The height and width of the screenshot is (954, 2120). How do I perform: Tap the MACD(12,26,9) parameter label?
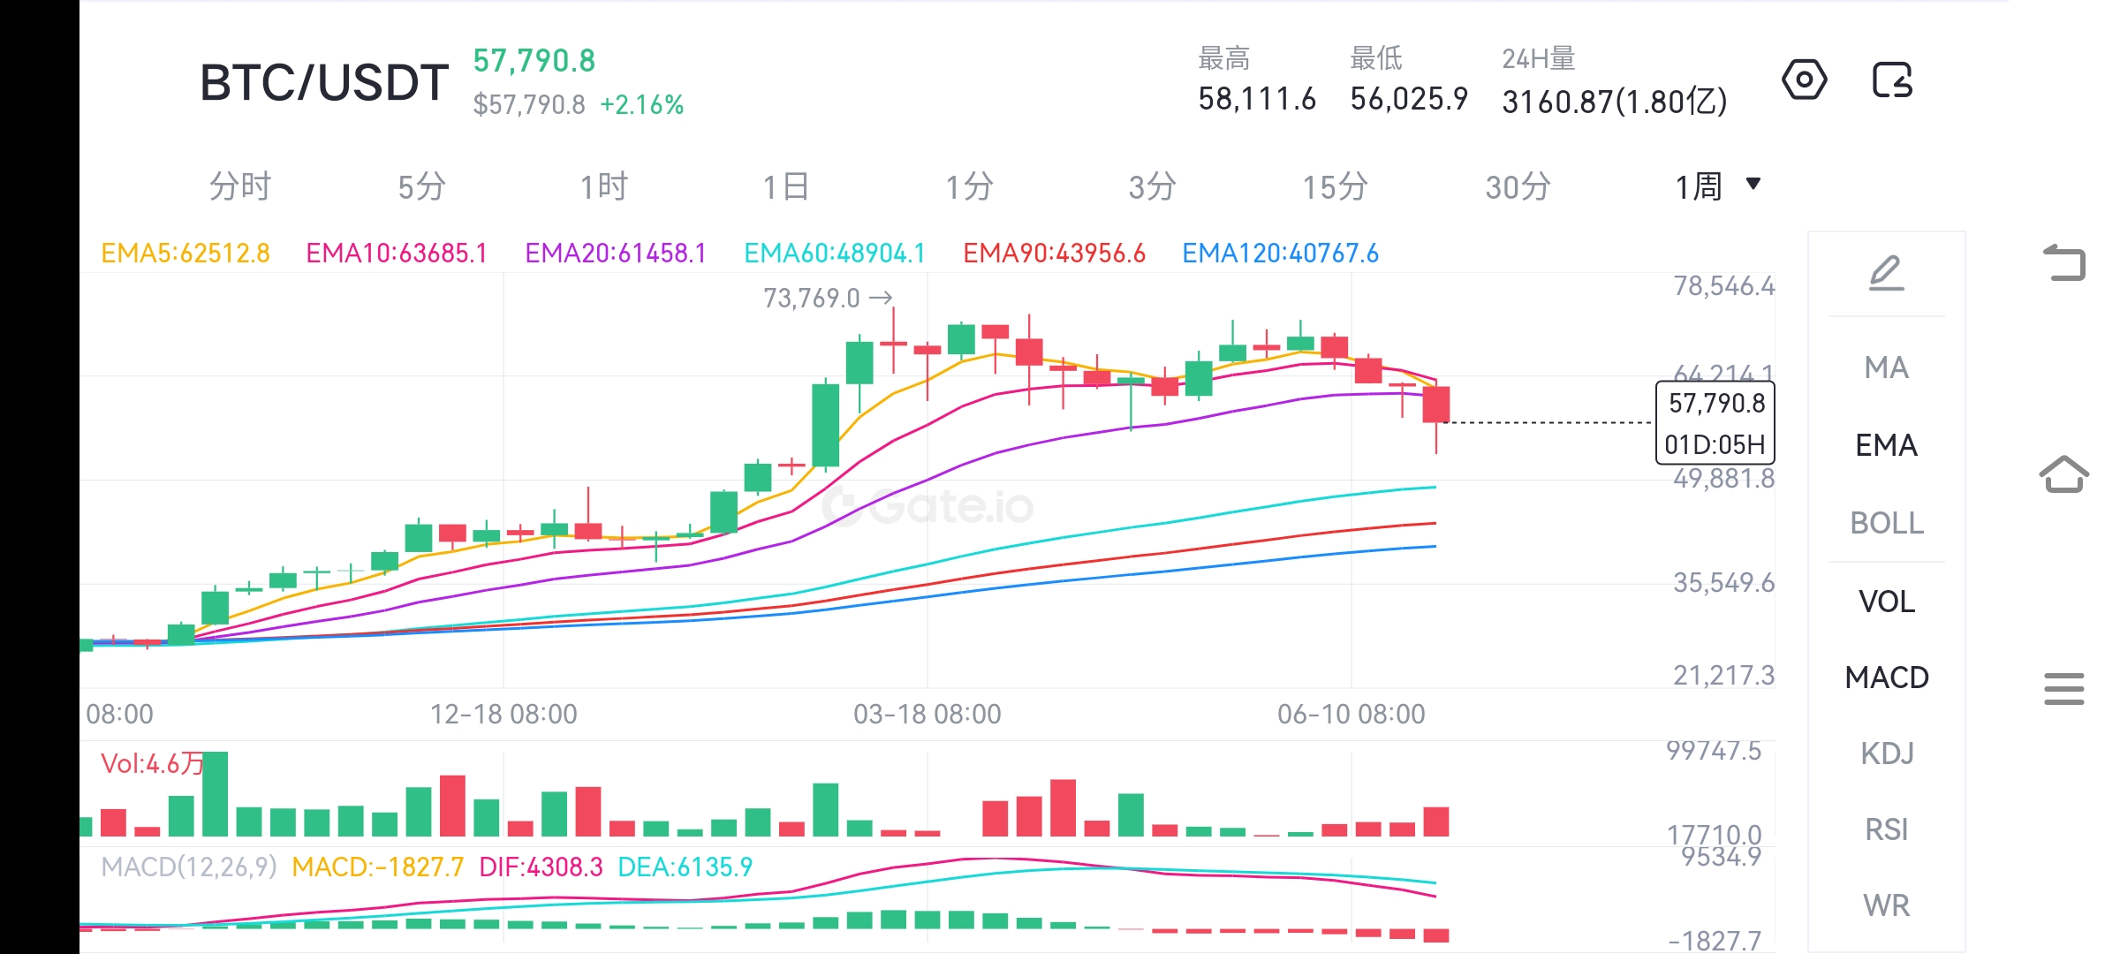pos(189,867)
